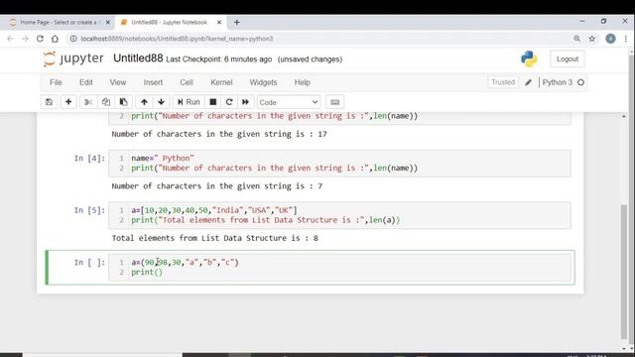The height and width of the screenshot is (357, 635).
Task: Open the Help menu
Action: click(302, 82)
